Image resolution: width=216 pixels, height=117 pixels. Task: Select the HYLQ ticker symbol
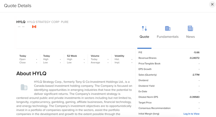(x=21, y=22)
